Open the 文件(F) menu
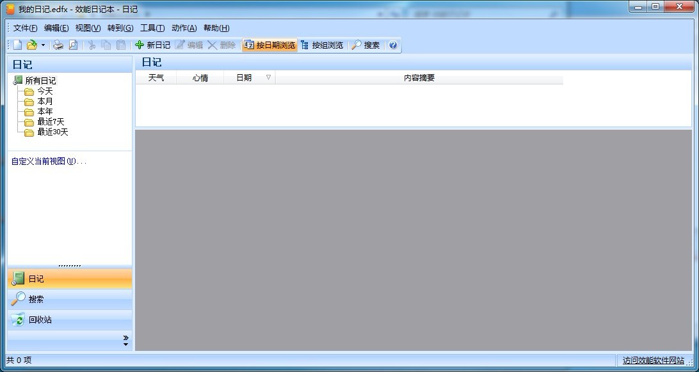 [25, 28]
